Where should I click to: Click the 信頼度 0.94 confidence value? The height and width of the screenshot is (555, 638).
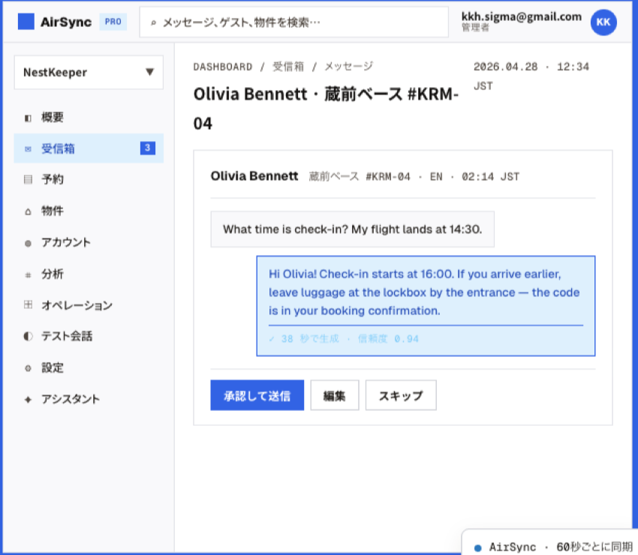[388, 339]
